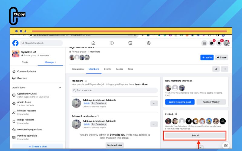
Task: Click the first avatar in New members this week
Action: coord(168,88)
